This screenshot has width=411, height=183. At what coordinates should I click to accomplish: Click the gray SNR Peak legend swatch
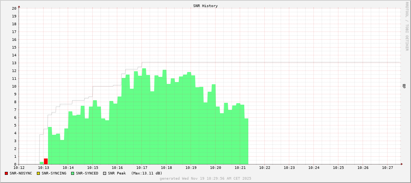point(105,173)
